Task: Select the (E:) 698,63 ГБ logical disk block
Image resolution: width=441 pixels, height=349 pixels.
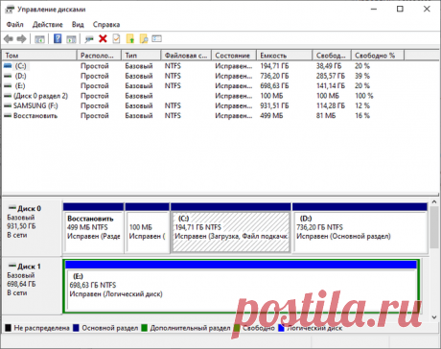Action: click(242, 287)
